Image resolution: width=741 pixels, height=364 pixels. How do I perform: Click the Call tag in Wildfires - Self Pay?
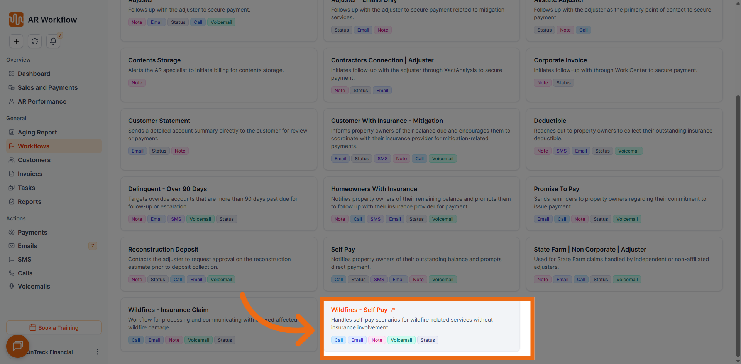(338, 340)
